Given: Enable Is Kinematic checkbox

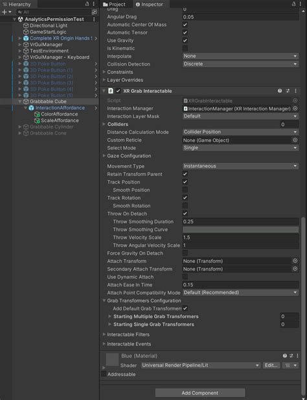Looking at the screenshot, I should pyautogui.click(x=185, y=48).
